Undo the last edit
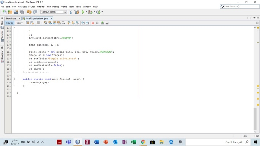 pyautogui.click(x=29, y=12)
